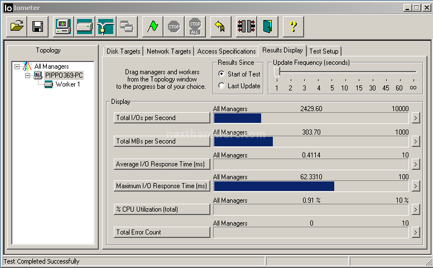Click the Stop All tests icon
The image size is (433, 268).
click(195, 27)
